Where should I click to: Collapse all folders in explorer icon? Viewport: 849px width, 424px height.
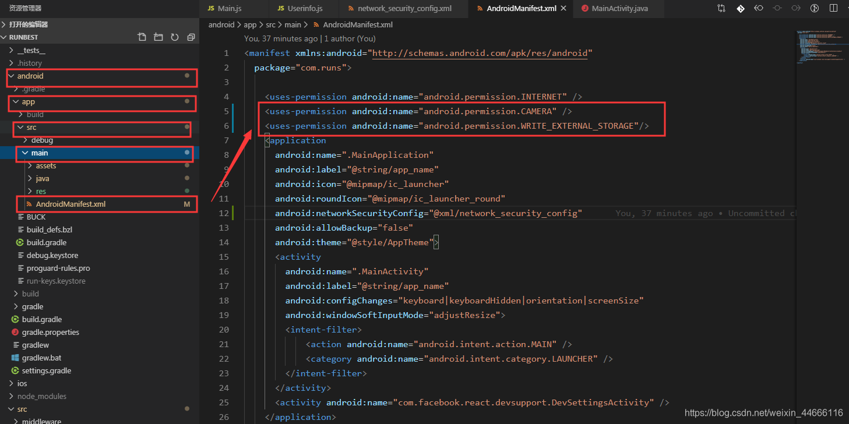click(x=191, y=37)
